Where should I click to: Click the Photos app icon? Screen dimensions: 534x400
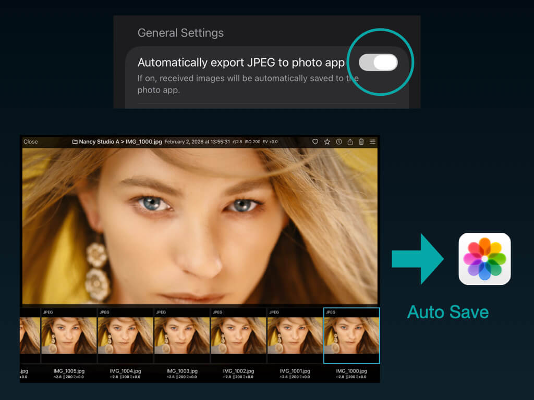point(484,259)
